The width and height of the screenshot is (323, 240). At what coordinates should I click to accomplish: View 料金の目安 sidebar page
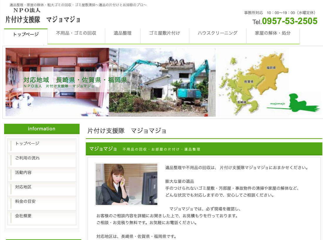[x=25, y=201]
